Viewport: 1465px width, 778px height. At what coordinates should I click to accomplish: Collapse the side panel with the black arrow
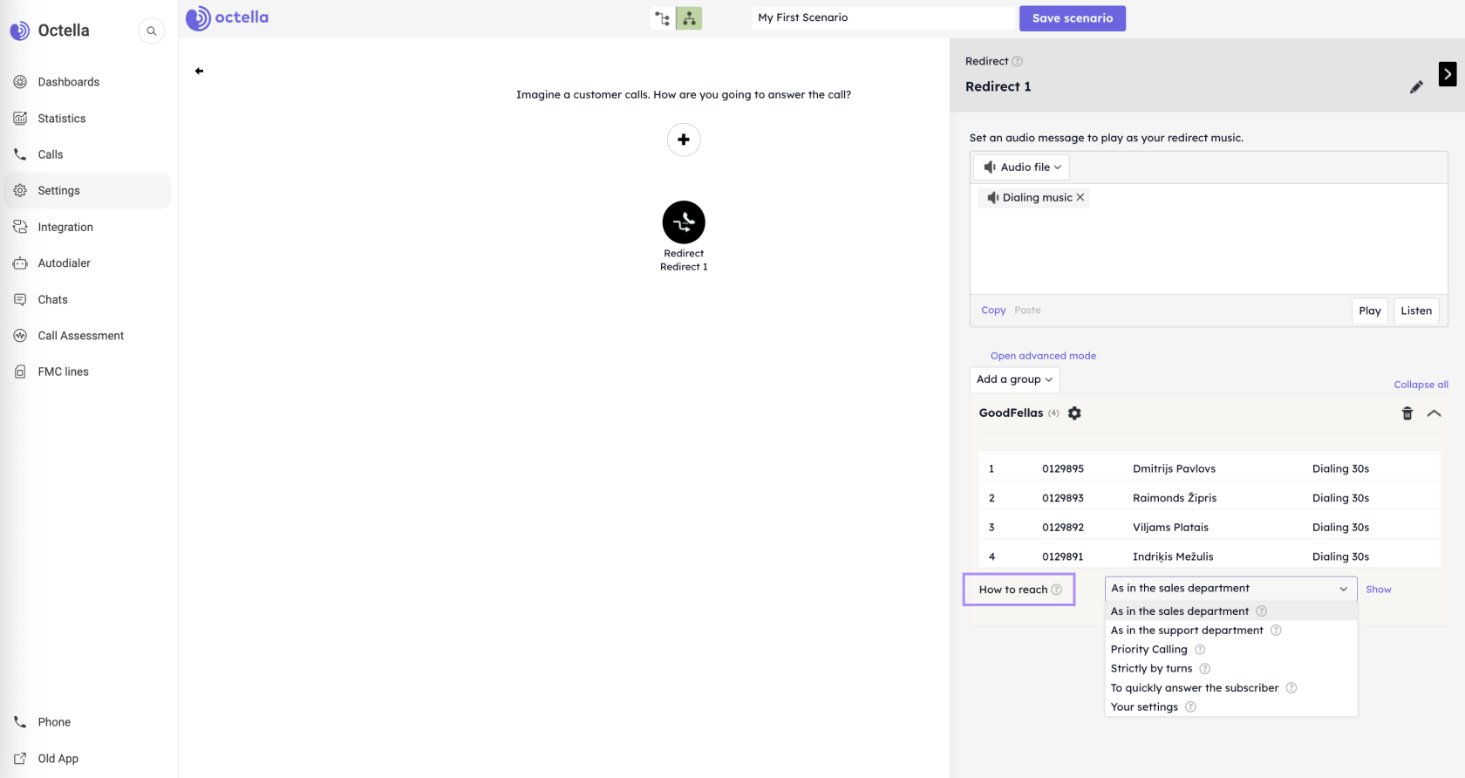(1447, 74)
